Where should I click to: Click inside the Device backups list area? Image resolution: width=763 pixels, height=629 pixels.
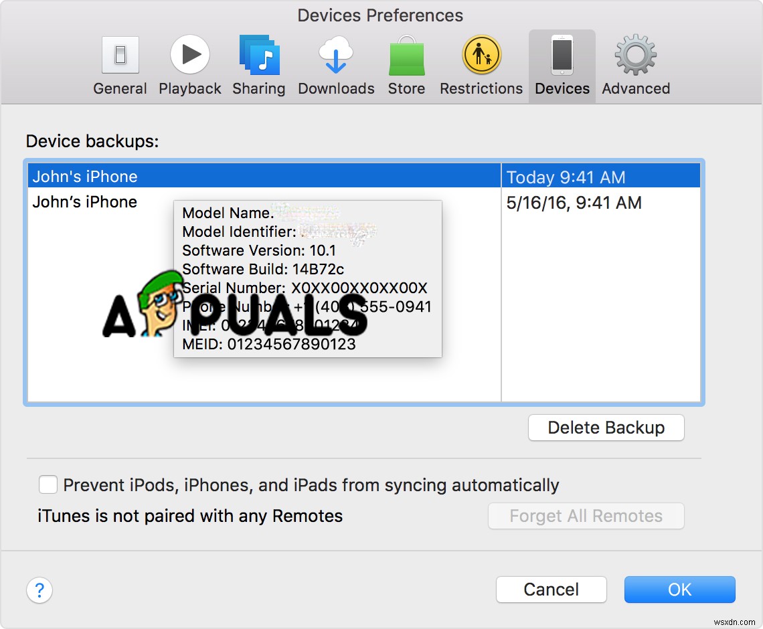coord(268,375)
